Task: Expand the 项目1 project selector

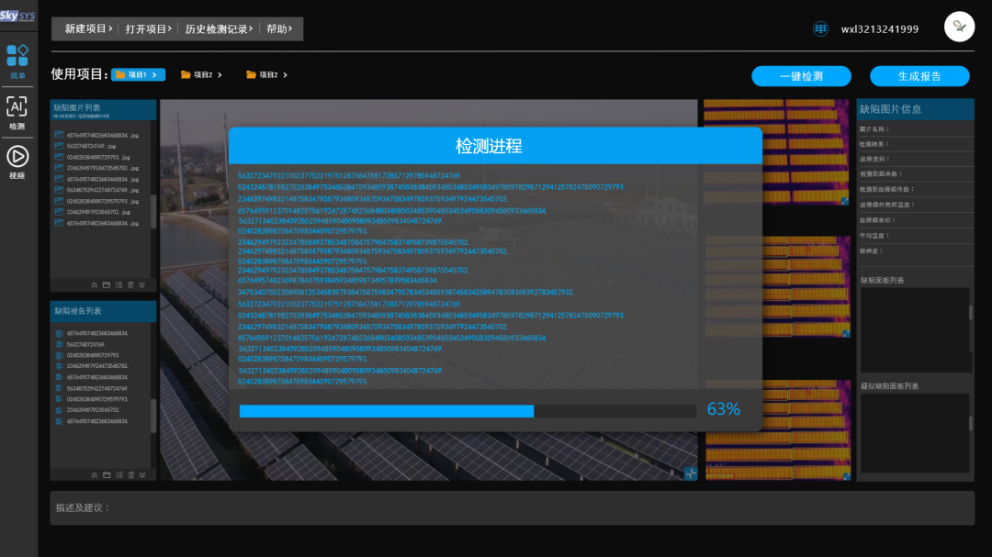Action: pos(138,74)
